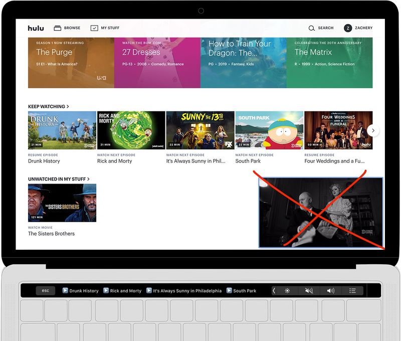Tap brightness icon on Touch Bar
This screenshot has height=341, width=401.
[x=287, y=291]
